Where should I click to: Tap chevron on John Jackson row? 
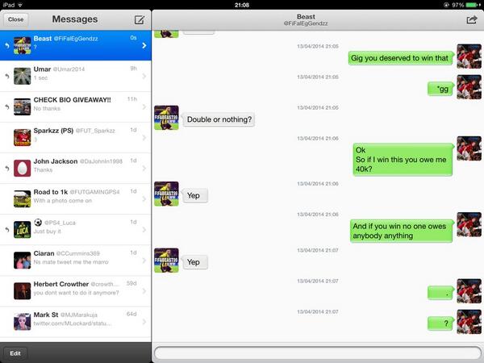(144, 169)
